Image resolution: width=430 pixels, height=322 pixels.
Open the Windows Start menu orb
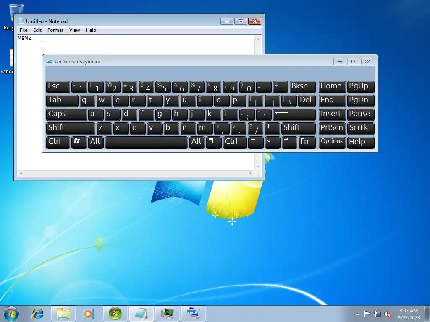point(11,314)
